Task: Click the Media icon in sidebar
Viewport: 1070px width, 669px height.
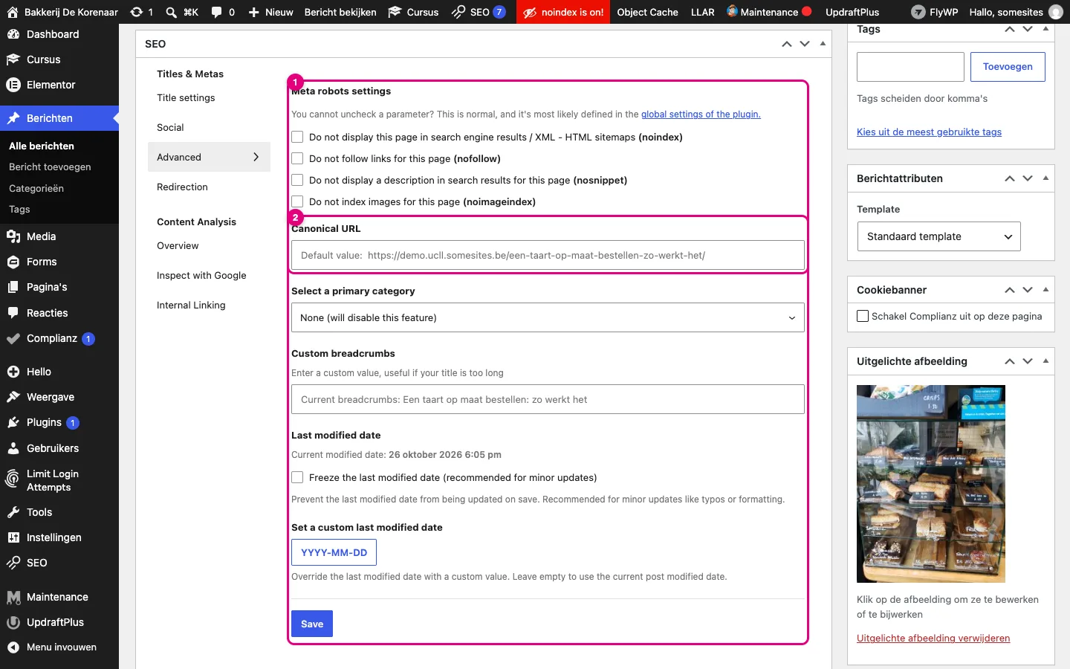Action: click(13, 236)
